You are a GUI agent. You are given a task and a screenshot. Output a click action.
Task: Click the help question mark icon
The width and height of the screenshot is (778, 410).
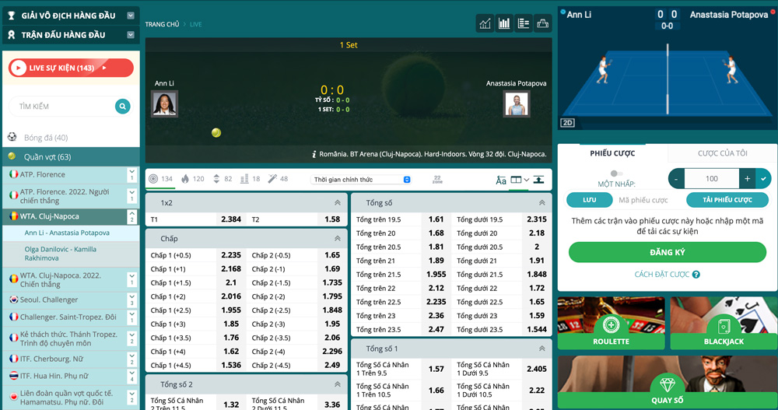click(x=696, y=275)
